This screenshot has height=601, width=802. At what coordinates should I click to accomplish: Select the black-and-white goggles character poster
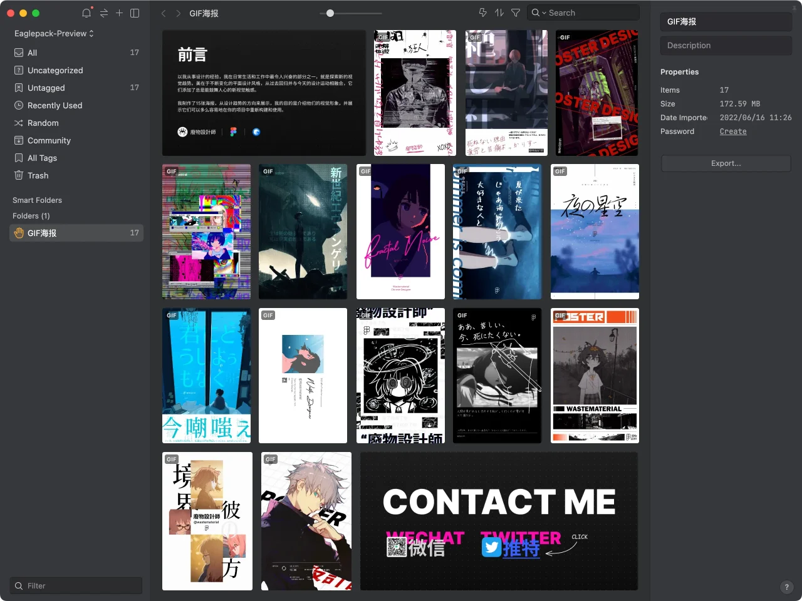pos(400,376)
